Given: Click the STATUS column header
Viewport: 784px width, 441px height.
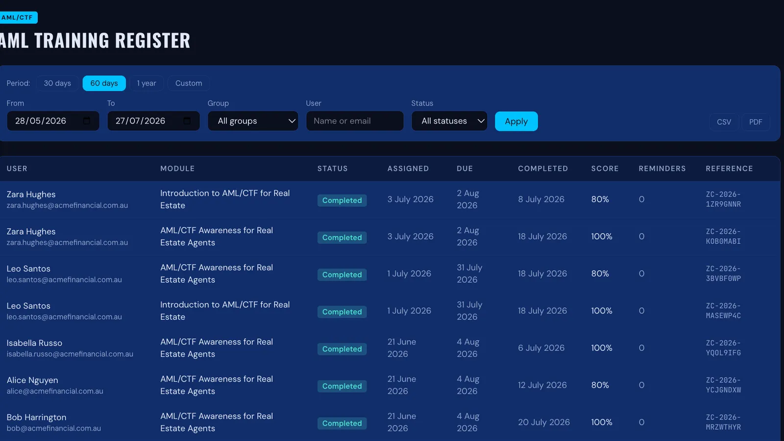Looking at the screenshot, I should (332, 169).
